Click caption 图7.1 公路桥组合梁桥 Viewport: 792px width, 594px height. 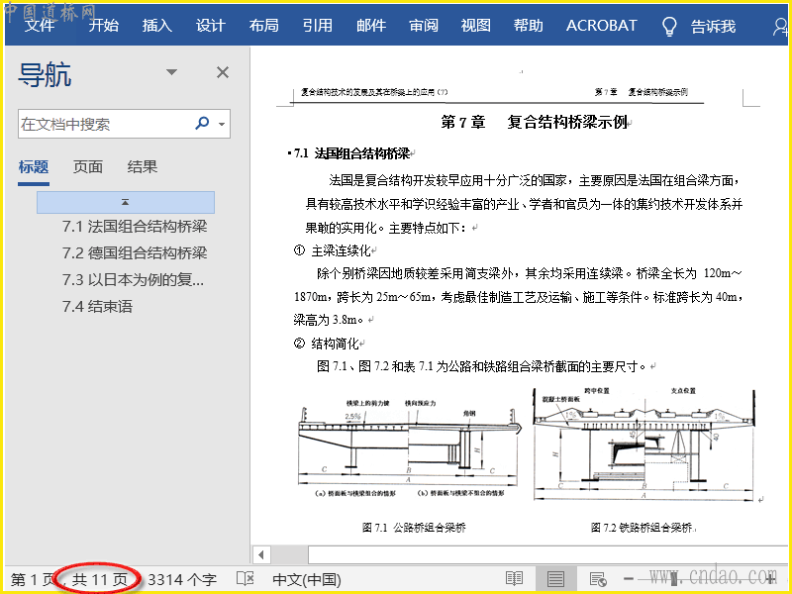tap(414, 528)
